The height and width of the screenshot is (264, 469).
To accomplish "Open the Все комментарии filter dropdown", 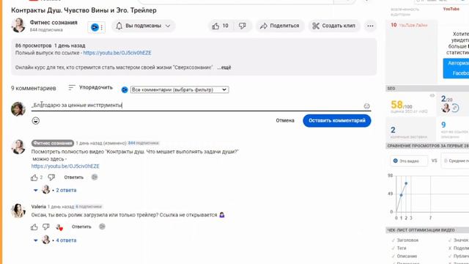I will tap(180, 89).
